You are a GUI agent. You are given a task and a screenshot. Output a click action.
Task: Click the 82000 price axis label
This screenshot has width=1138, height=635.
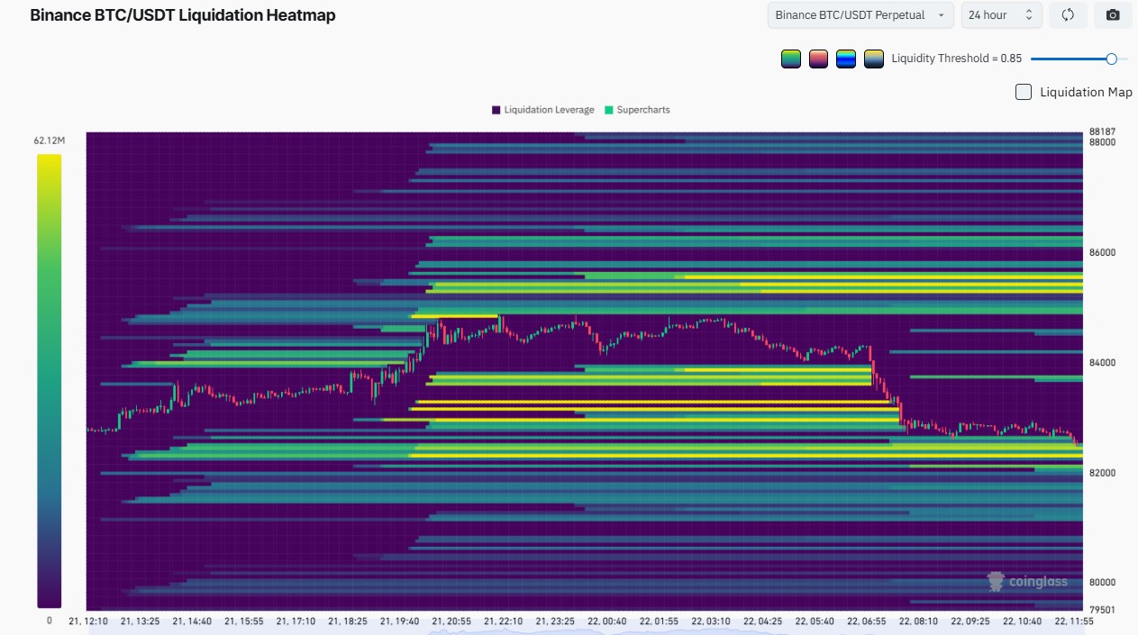(x=1102, y=473)
